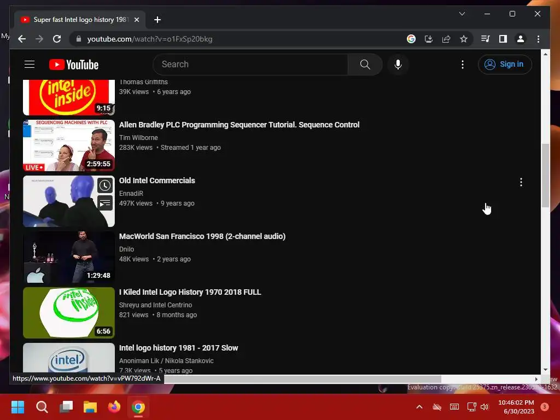Image resolution: width=560 pixels, height=420 pixels.
Task: Share this page using the share icon
Action: click(x=446, y=39)
